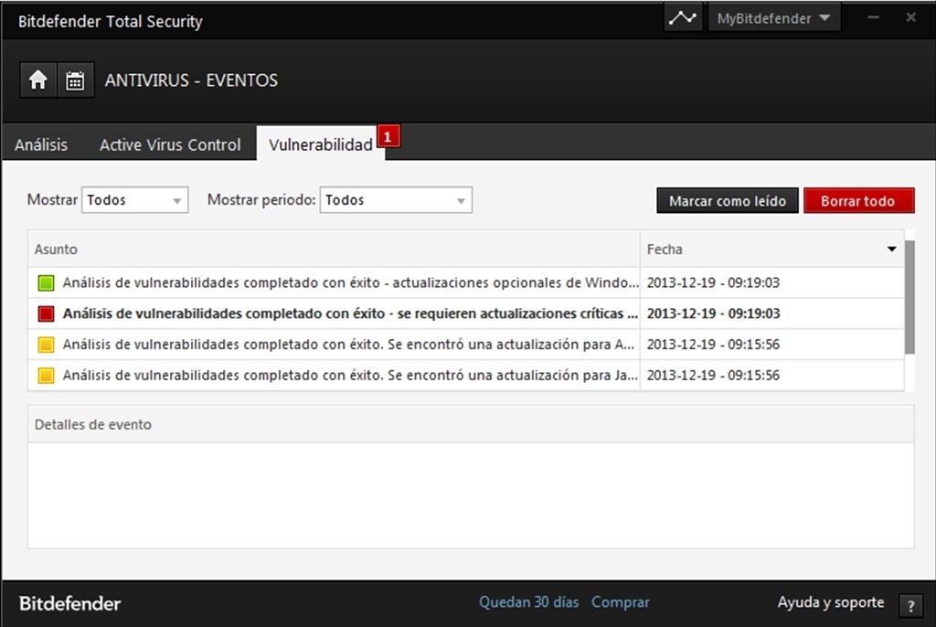Go to the Home dashboard icon
Viewport: 936px width, 627px height.
pos(38,80)
